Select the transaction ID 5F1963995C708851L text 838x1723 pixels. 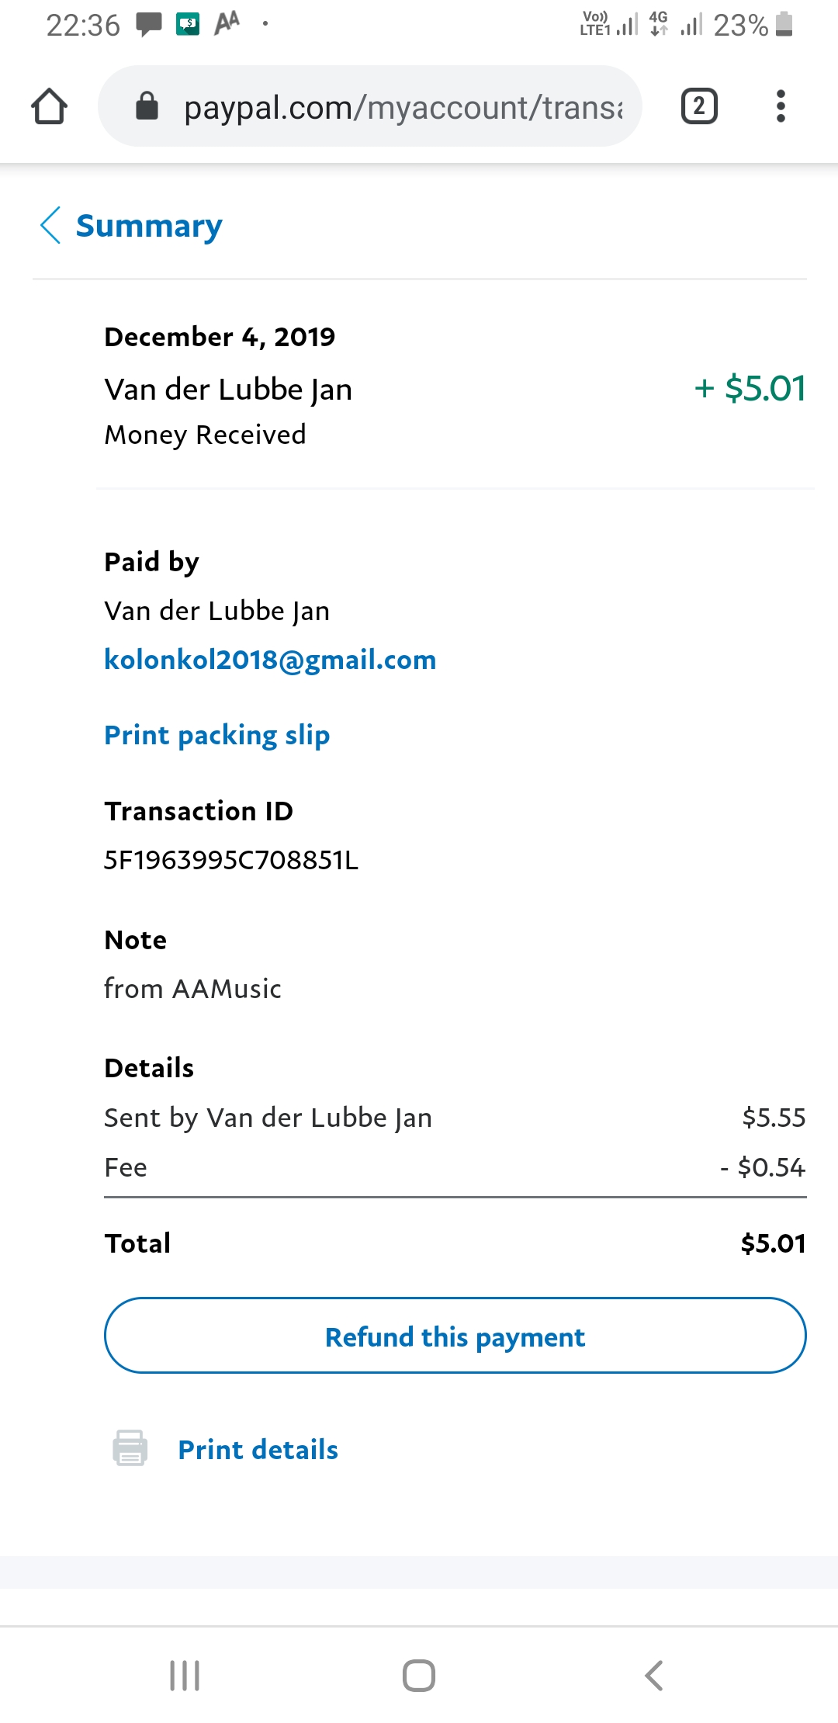(x=230, y=860)
